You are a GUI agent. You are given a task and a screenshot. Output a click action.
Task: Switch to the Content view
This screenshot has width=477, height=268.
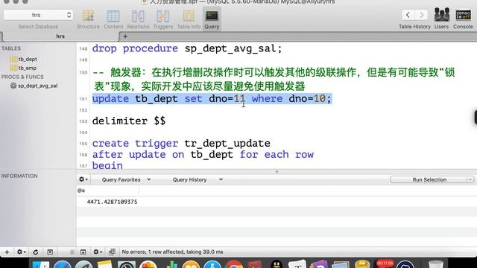point(113,19)
